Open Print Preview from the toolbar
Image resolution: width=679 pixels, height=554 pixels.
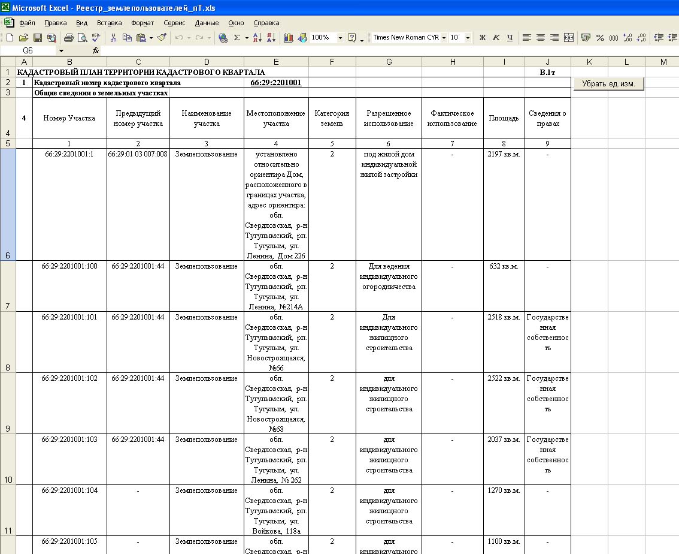click(82, 38)
